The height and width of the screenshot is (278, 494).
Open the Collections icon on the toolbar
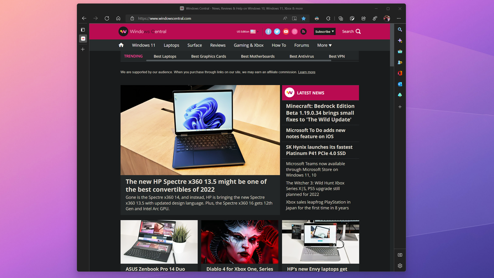pos(340,19)
